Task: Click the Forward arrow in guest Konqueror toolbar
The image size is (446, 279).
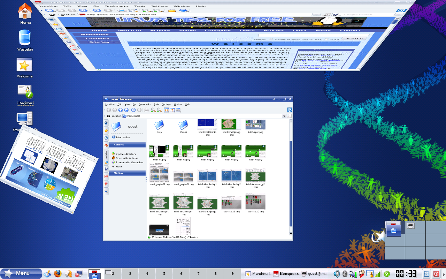Action: 115,110
